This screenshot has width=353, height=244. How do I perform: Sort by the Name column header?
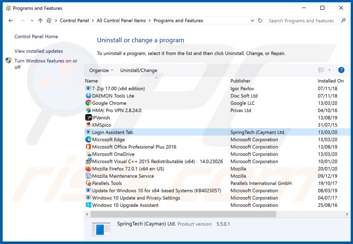tap(92, 81)
